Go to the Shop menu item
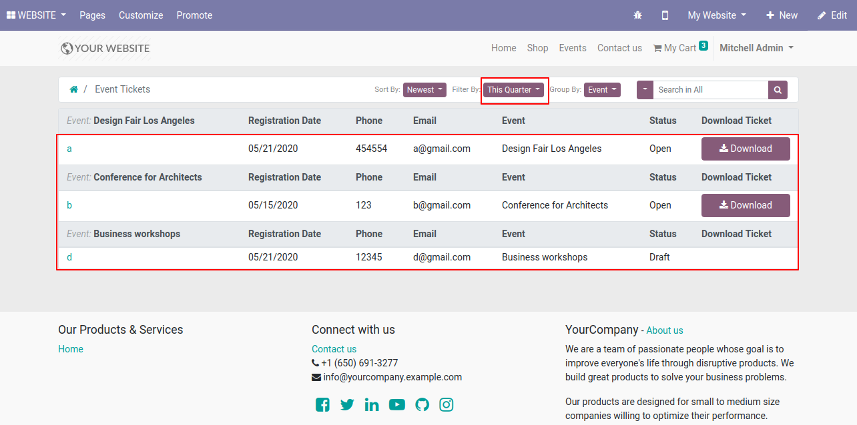Screen dimensions: 857x425 (537, 48)
